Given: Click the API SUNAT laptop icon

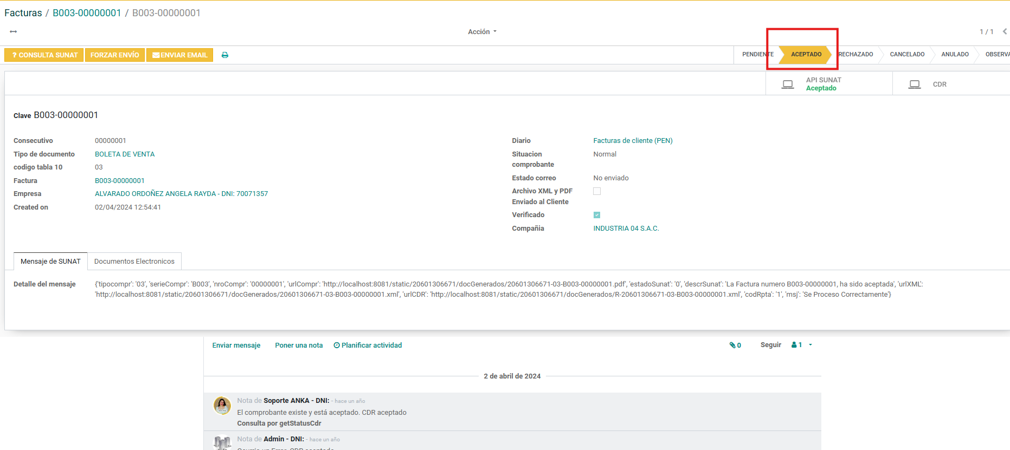Looking at the screenshot, I should (x=788, y=84).
